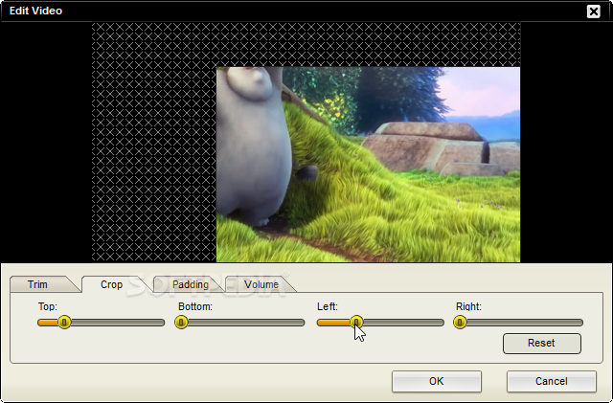Open the Volume tab
Screen dimensions: 613x403
(261, 284)
